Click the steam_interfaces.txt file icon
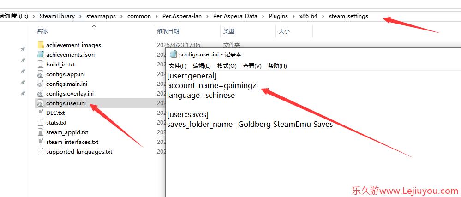 click(x=41, y=142)
